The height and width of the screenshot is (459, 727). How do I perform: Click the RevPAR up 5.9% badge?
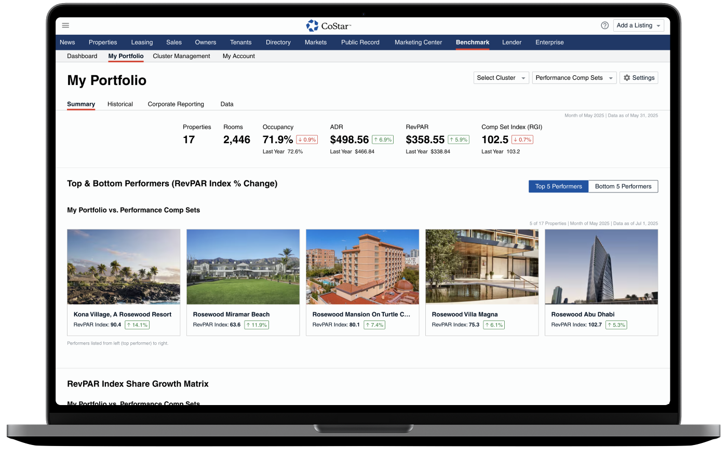click(459, 140)
